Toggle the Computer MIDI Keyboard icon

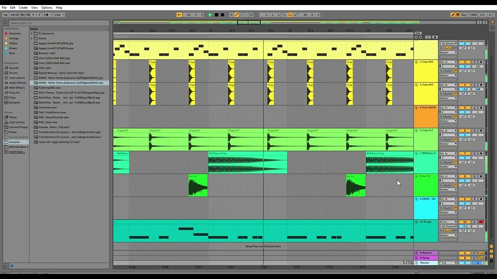(x=458, y=15)
